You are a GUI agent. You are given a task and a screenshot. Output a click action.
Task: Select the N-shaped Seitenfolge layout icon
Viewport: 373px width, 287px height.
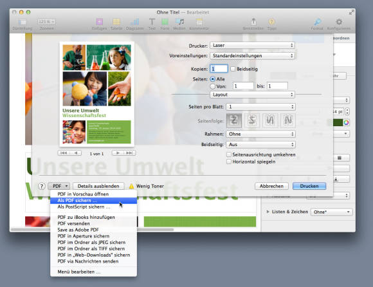point(288,120)
